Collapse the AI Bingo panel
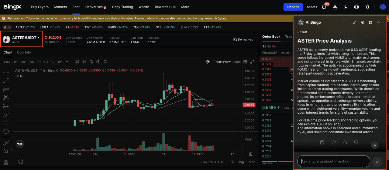The image size is (389, 170). tap(379, 22)
